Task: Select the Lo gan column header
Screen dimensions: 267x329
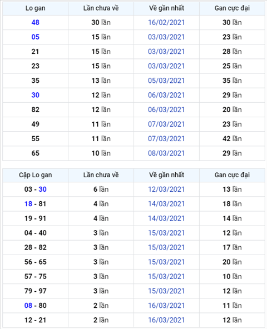Action: coord(35,8)
